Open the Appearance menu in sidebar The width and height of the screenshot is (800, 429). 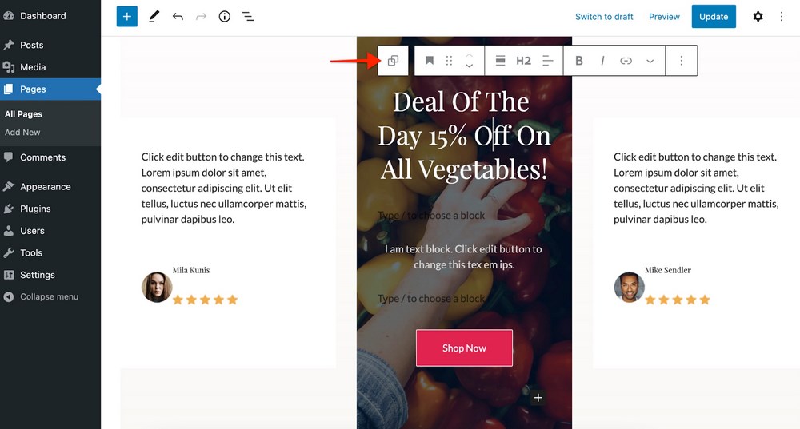(x=46, y=186)
